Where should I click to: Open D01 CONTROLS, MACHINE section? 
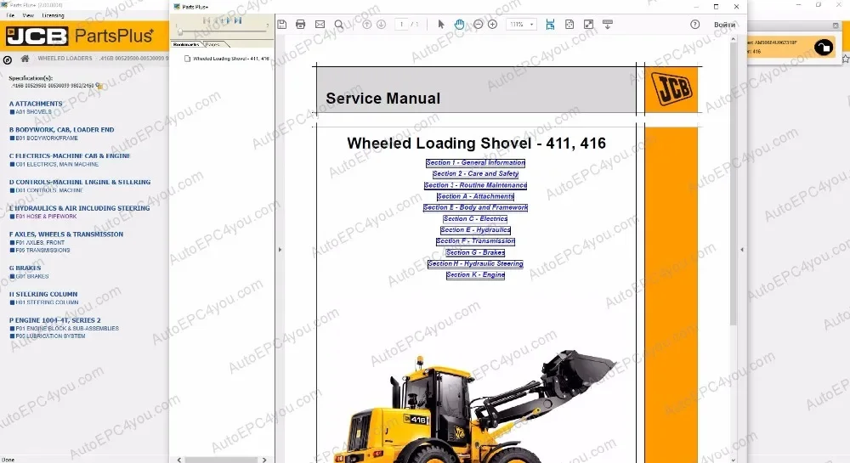click(x=46, y=190)
